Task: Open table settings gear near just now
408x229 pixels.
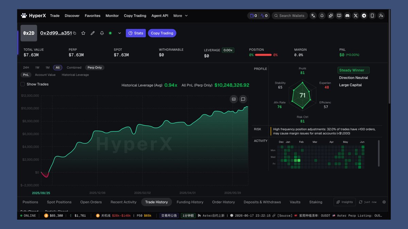Action: pyautogui.click(x=384, y=202)
